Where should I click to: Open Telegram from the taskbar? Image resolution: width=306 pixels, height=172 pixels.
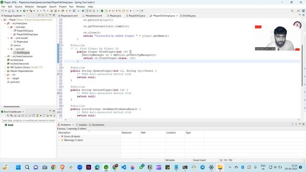coord(202,167)
